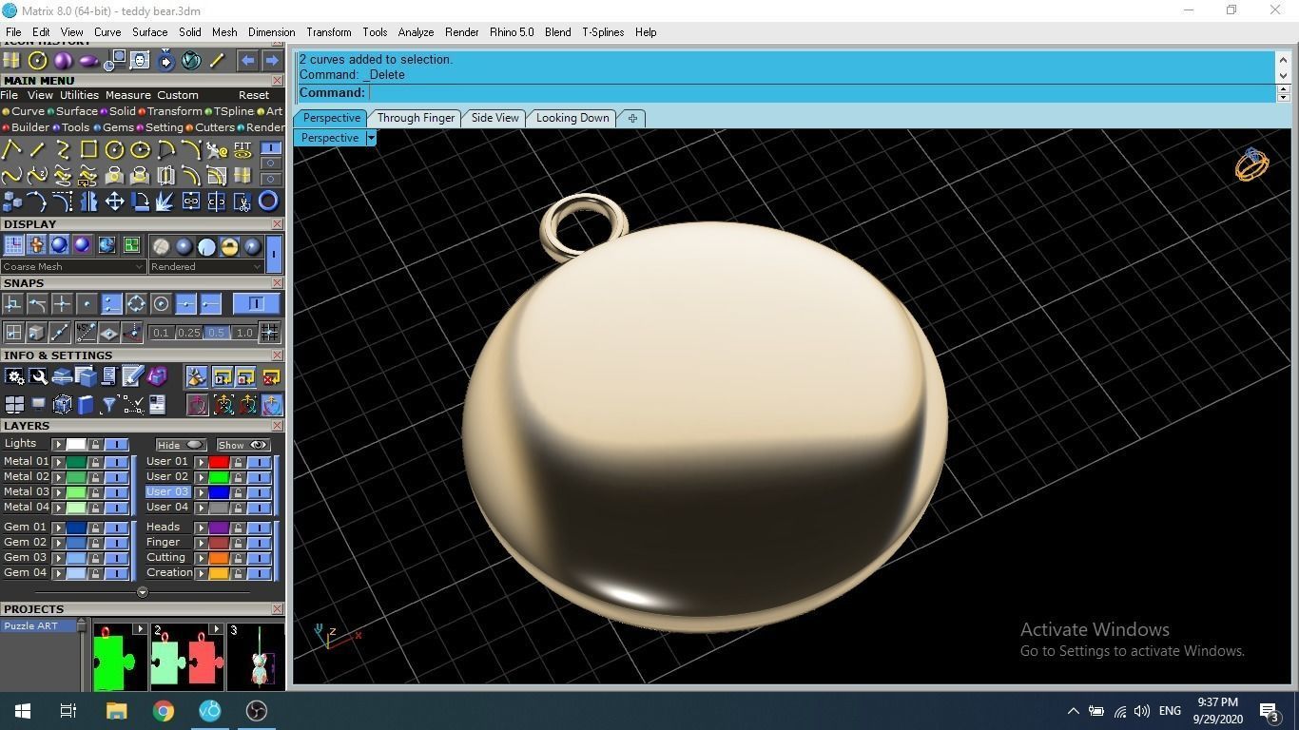
Task: Open File Explorer in the taskbar
Action: tap(116, 711)
